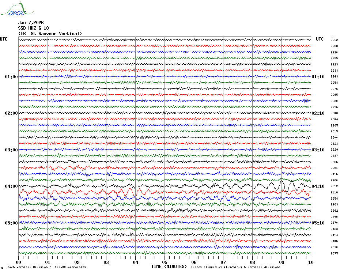This screenshot has width=340, height=272.
Task: Select the 'SSB HHZ G 10' station text
Action: click(x=33, y=28)
